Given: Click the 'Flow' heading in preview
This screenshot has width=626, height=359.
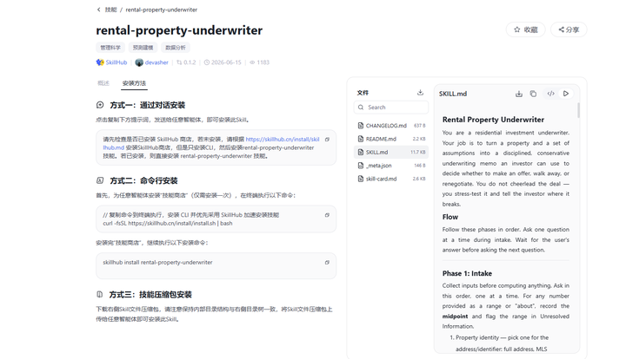Looking at the screenshot, I should (450, 217).
